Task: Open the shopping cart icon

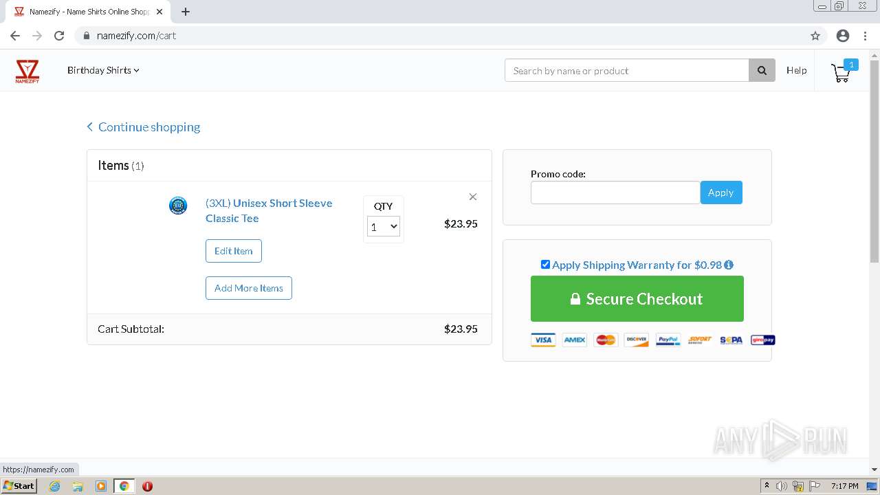Action: (841, 72)
